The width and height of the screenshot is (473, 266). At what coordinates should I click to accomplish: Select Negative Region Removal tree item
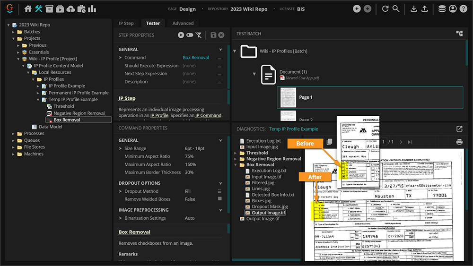[79, 113]
